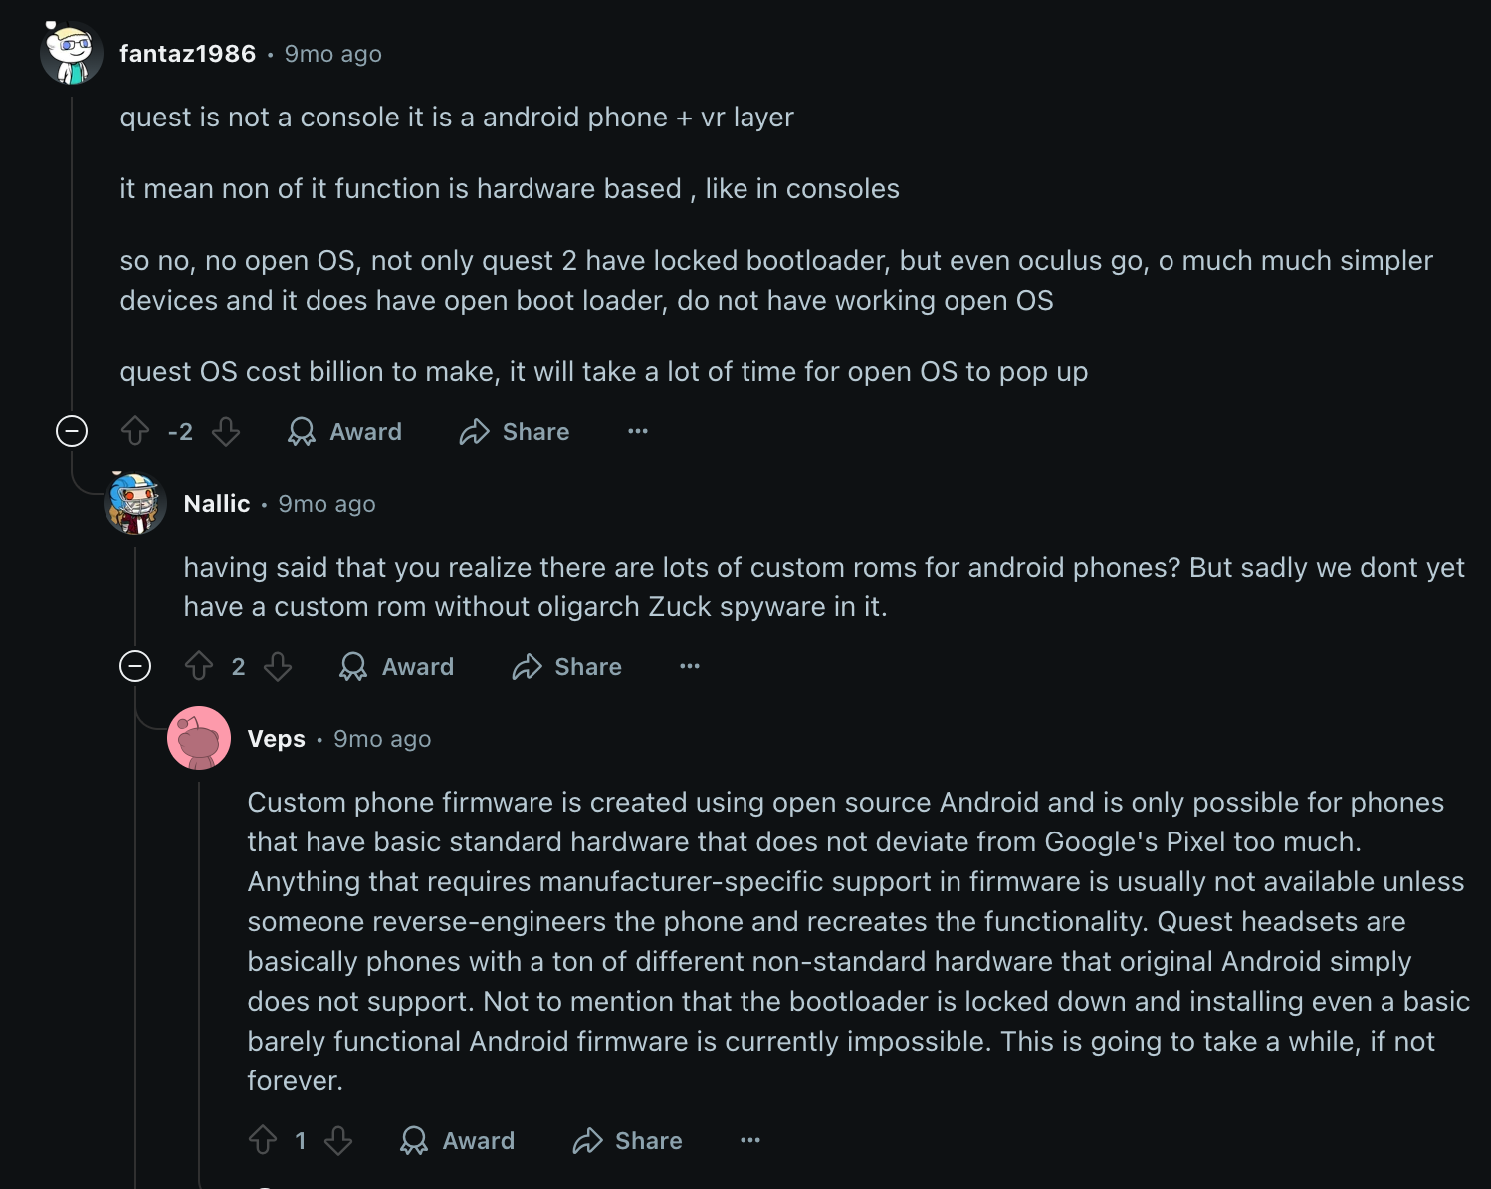Open more options menu on Veps's comment
1491x1189 pixels.
(750, 1141)
